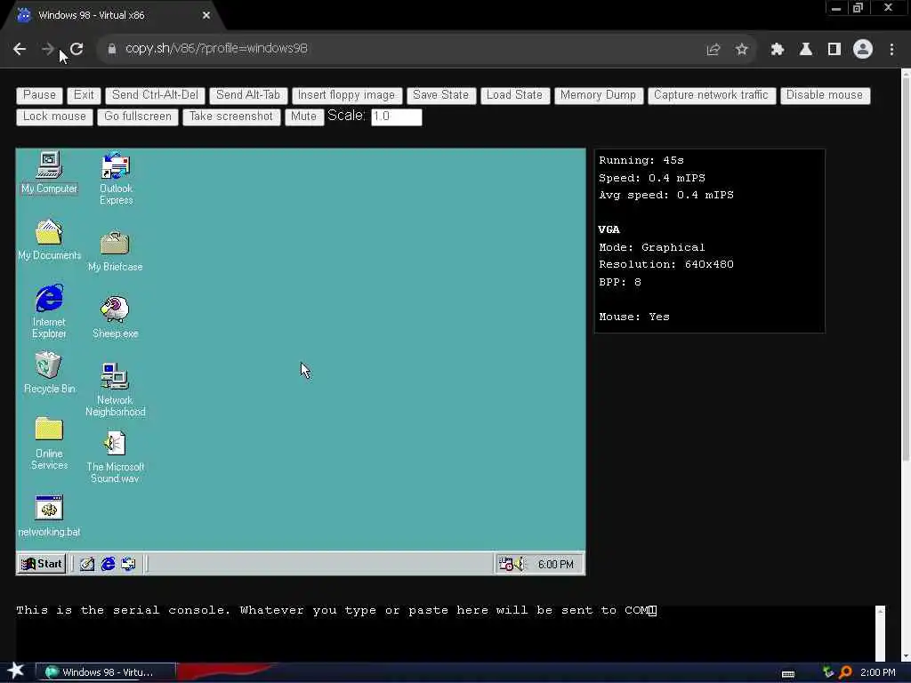
Task: Click the host clock showing 2:00 PM
Action: pyautogui.click(x=877, y=672)
